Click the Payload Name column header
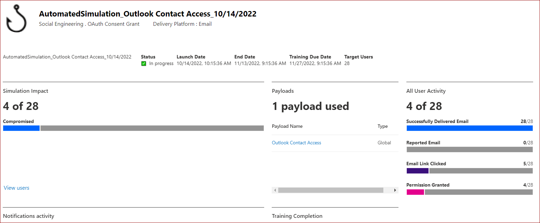 [287, 126]
